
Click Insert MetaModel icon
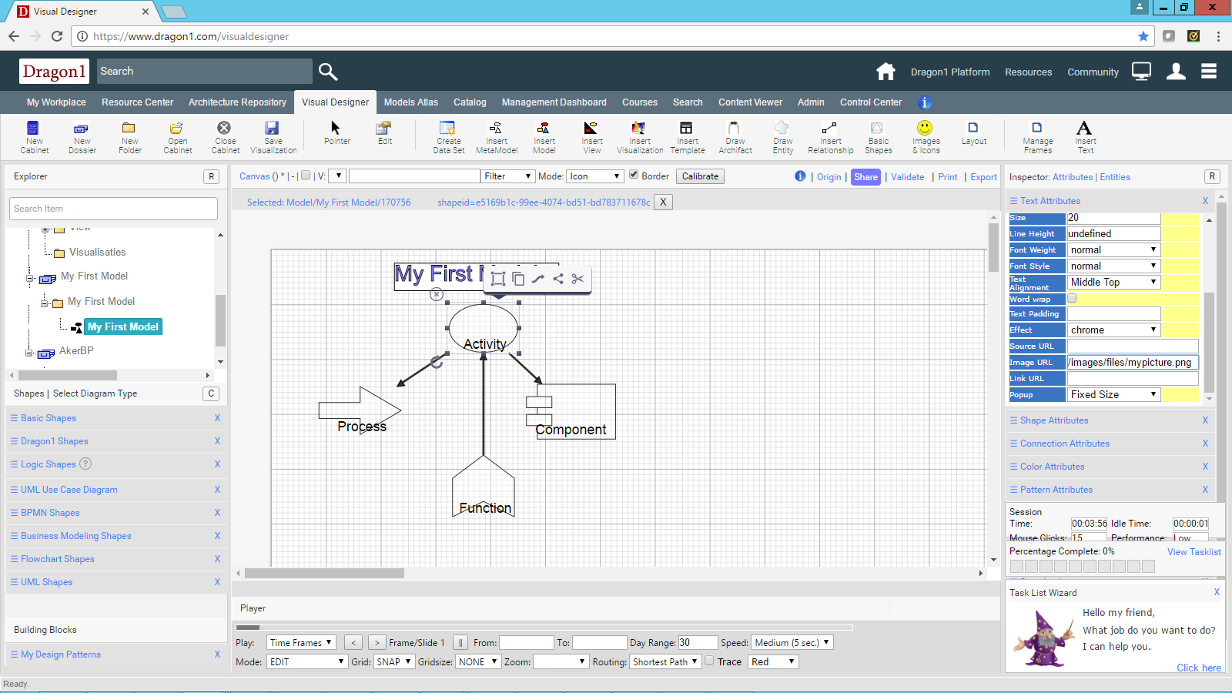[496, 128]
